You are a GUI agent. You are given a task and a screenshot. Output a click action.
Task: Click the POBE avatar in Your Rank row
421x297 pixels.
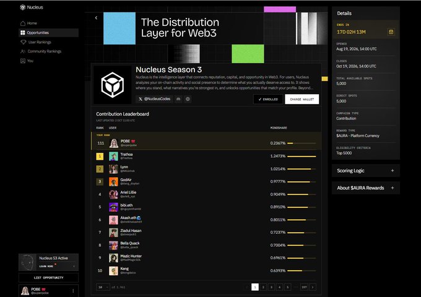114,144
